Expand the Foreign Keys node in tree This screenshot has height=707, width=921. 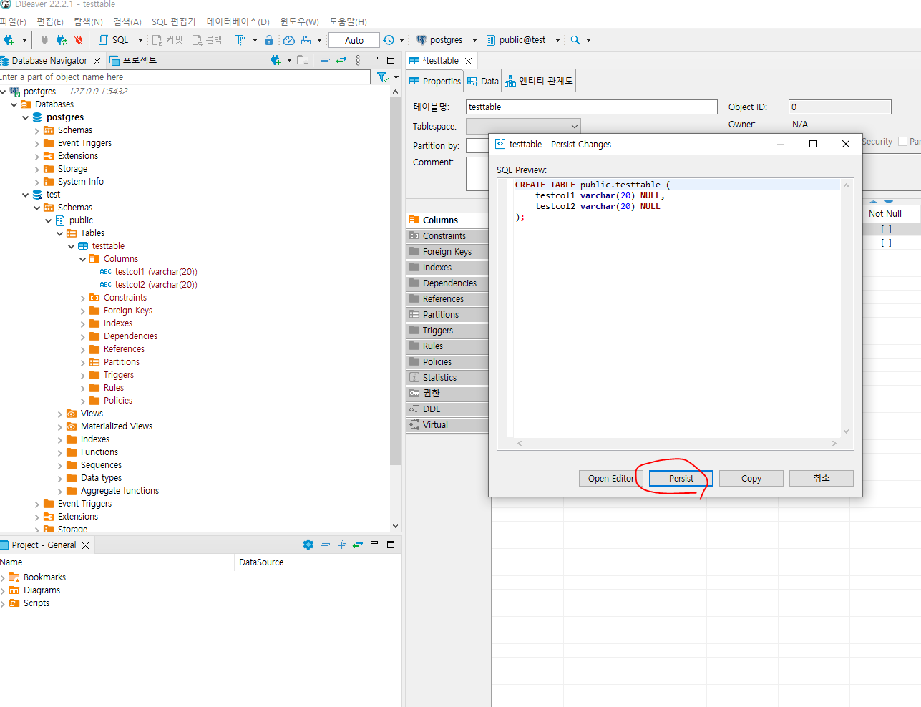point(83,311)
